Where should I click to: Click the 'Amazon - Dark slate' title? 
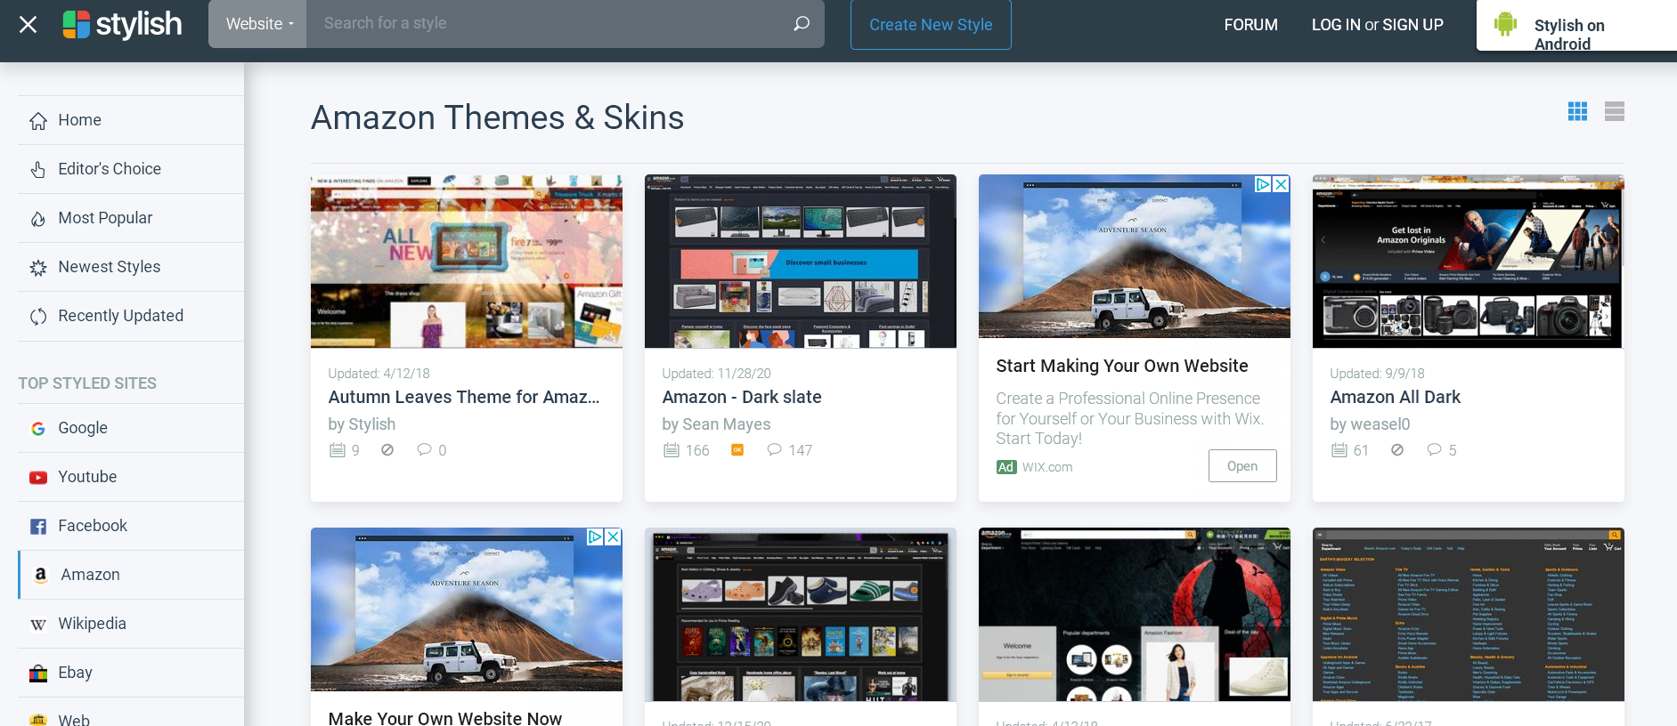tap(742, 397)
